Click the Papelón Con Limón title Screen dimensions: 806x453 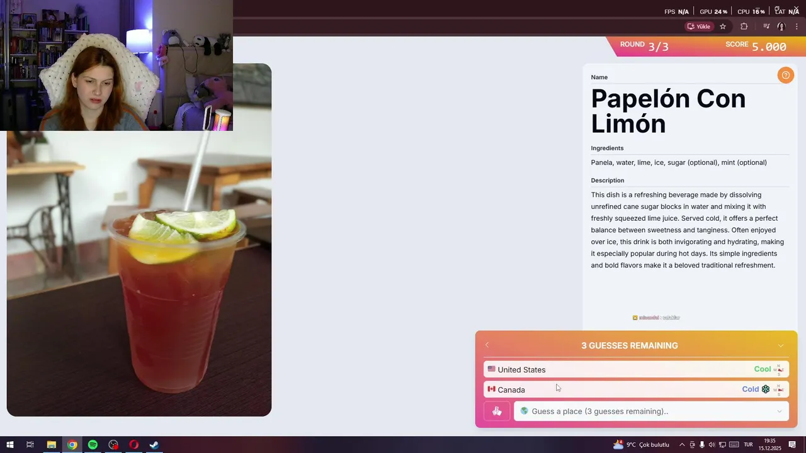[x=668, y=111]
